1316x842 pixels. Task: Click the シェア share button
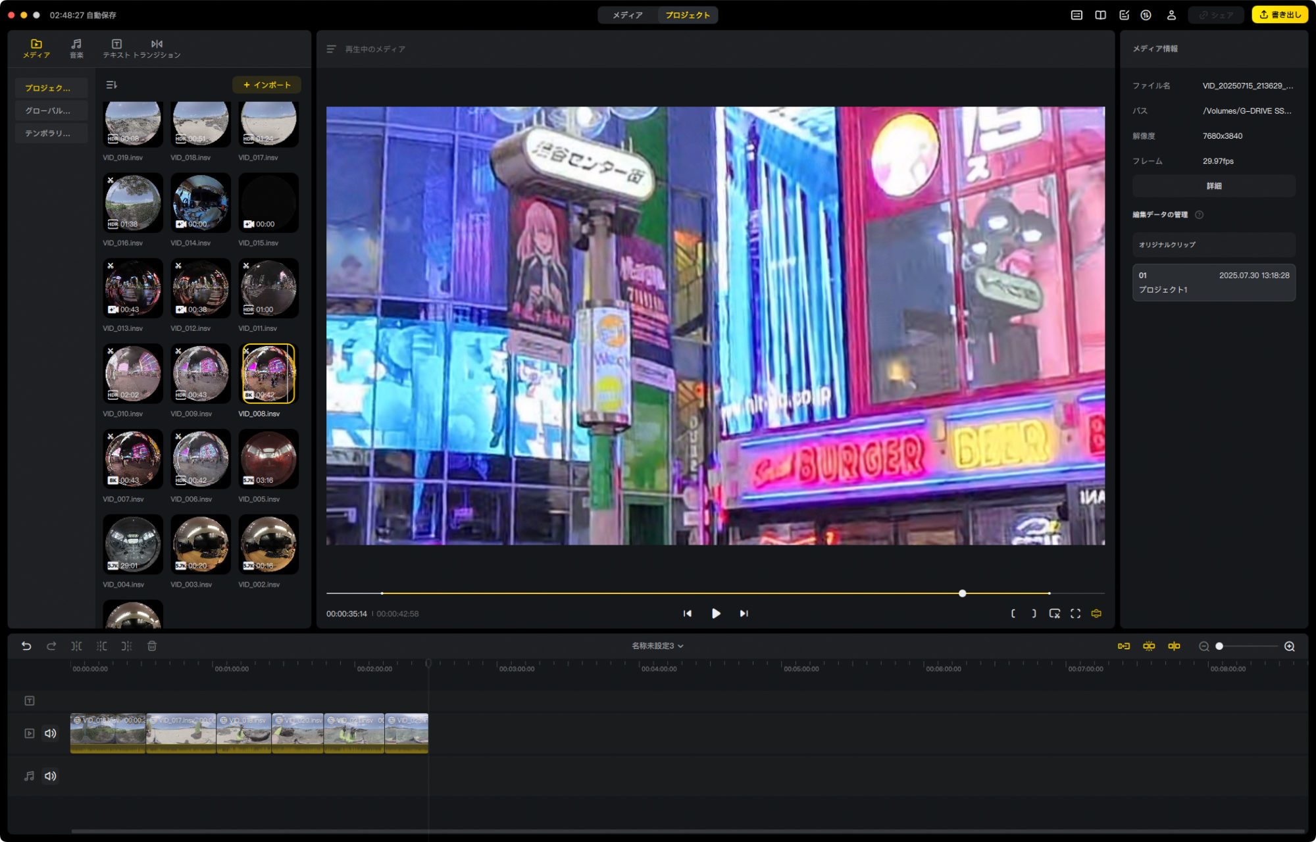tap(1216, 15)
